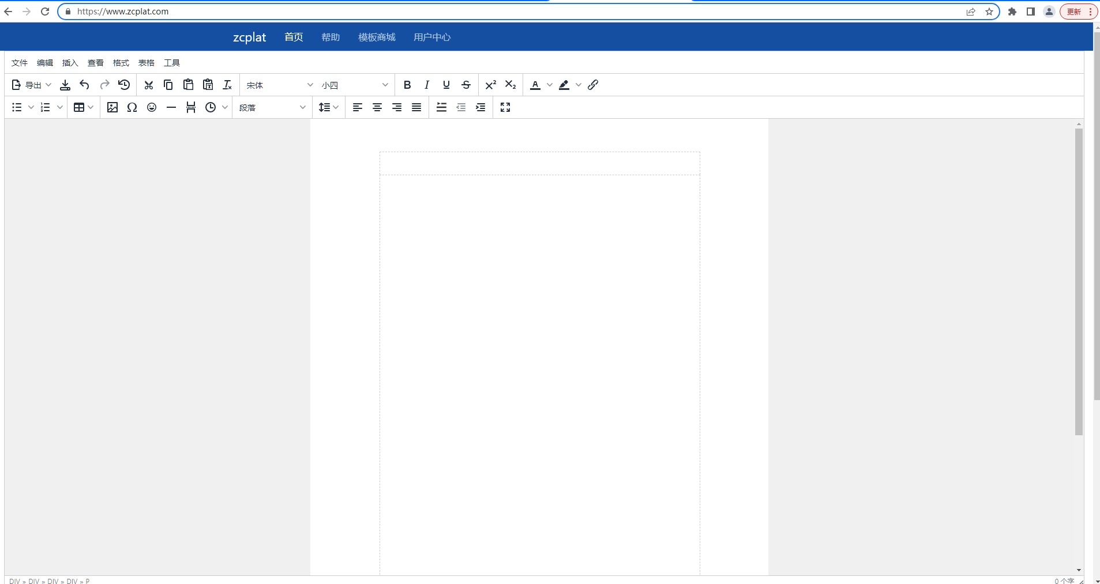
Task: Cut the selected content
Action: click(x=149, y=85)
